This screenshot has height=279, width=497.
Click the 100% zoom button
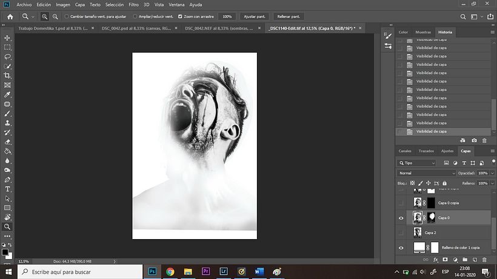click(x=227, y=16)
